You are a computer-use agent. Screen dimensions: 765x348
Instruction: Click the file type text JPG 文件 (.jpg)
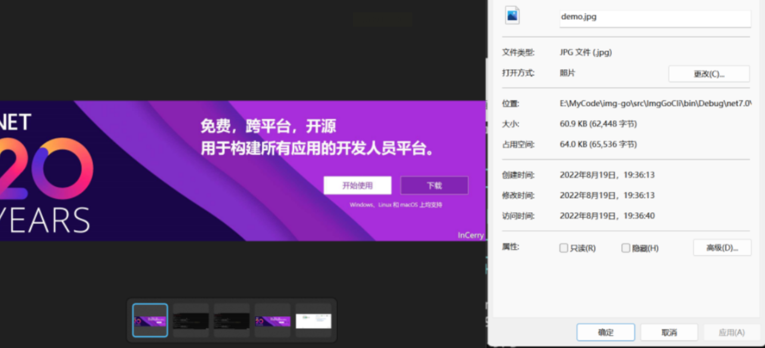tap(586, 52)
